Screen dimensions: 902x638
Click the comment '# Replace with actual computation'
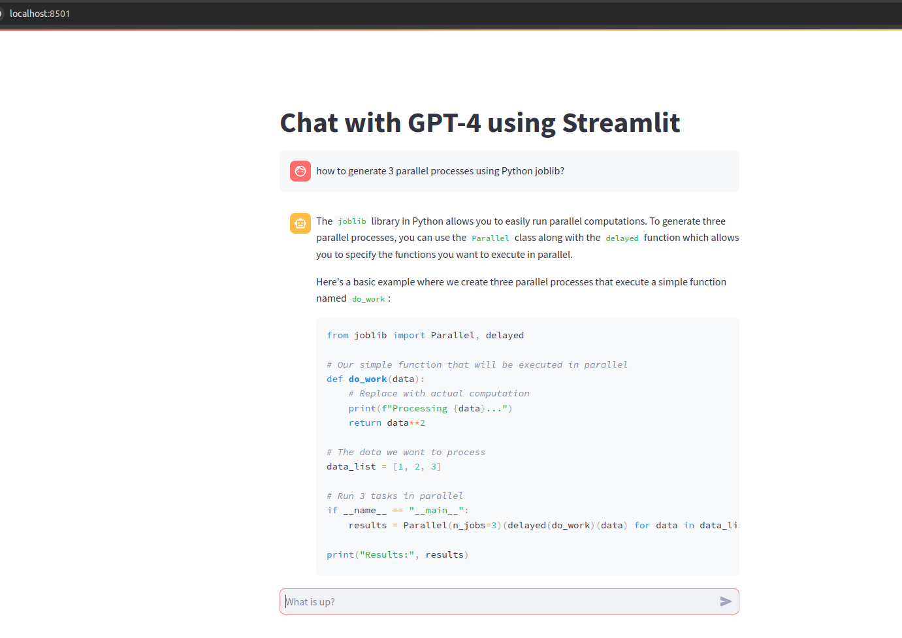pyautogui.click(x=439, y=394)
